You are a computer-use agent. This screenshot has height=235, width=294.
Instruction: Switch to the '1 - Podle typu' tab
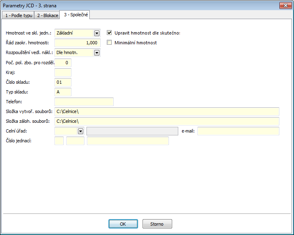[18, 15]
